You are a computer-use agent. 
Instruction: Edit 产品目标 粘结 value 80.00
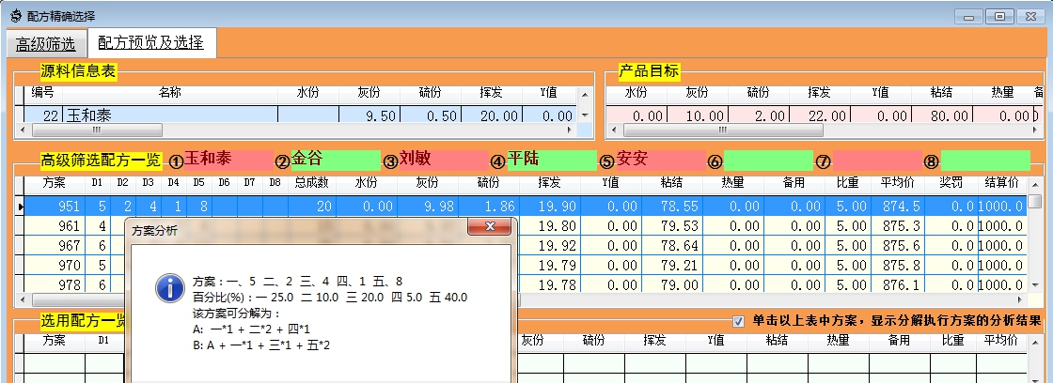point(942,115)
